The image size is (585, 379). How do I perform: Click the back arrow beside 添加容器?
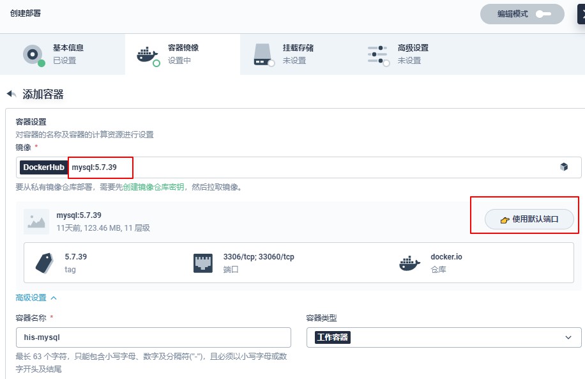pos(11,94)
